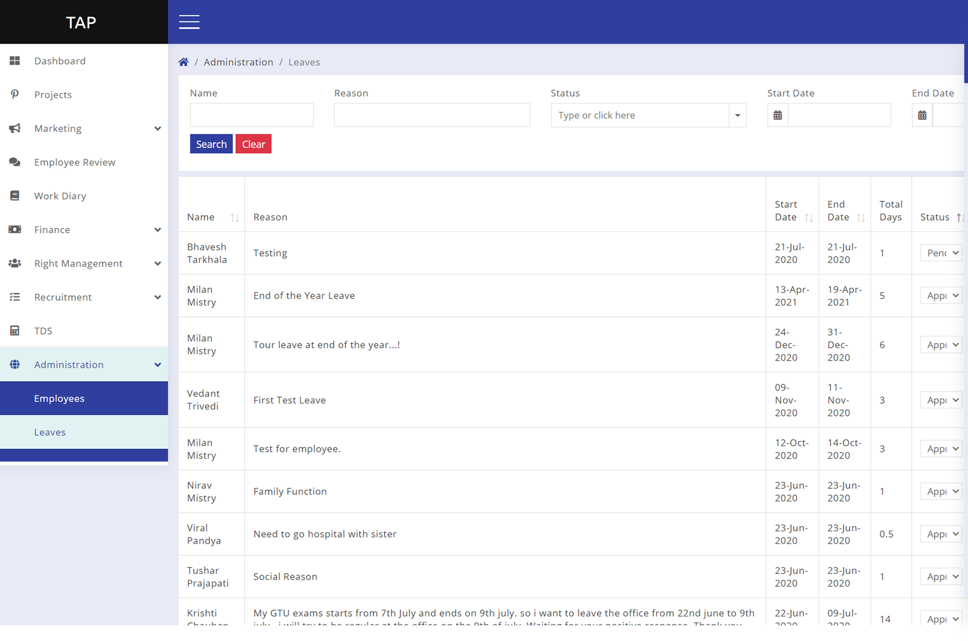
Task: Click the blue Search button
Action: click(211, 144)
